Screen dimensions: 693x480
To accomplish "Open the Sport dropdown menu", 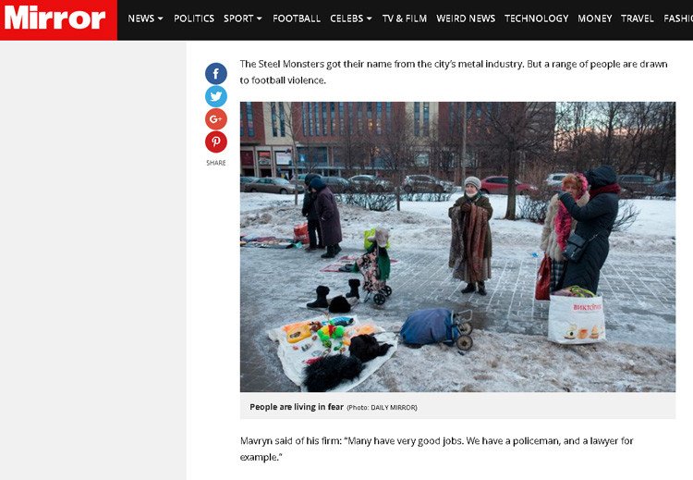I will click(x=243, y=18).
